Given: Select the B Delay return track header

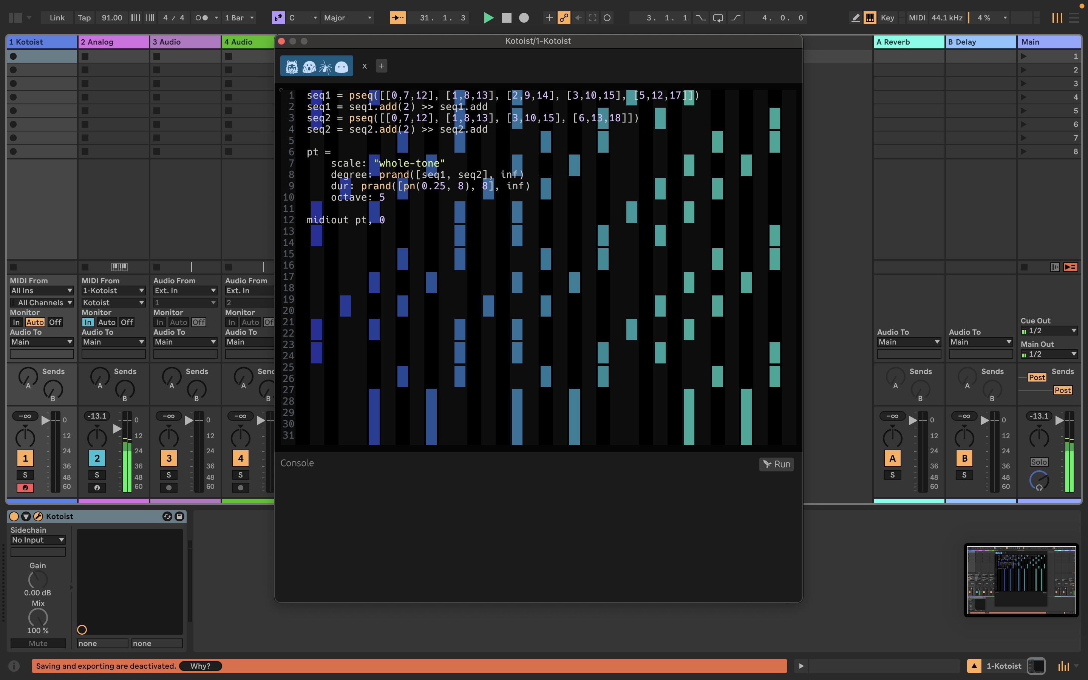Looking at the screenshot, I should pos(980,42).
